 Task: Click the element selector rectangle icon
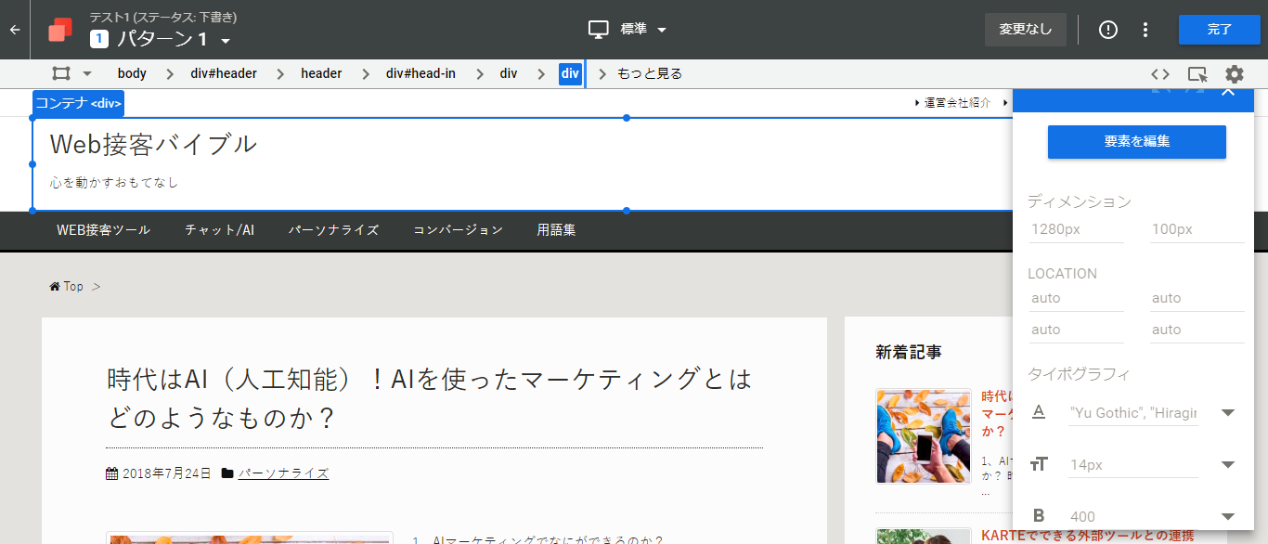click(x=61, y=73)
